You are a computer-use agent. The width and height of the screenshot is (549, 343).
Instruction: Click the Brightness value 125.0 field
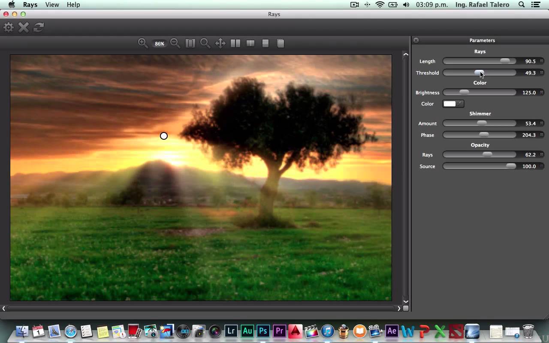(x=529, y=93)
